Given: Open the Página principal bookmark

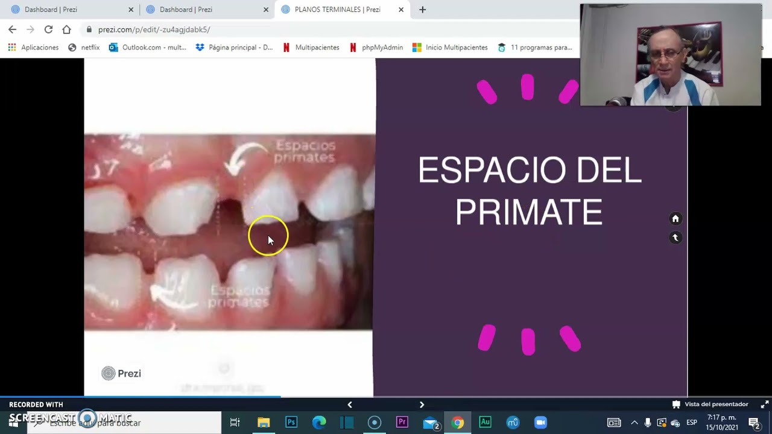Looking at the screenshot, I should tap(234, 47).
